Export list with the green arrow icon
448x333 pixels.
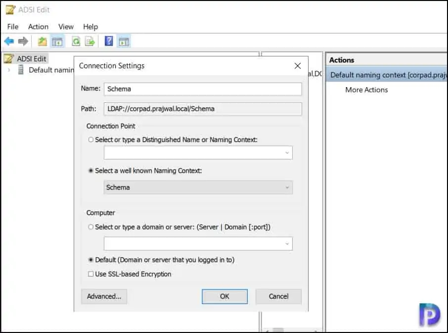(90, 42)
